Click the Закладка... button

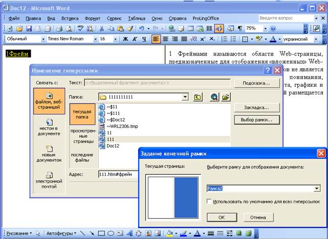pyautogui.click(x=257, y=108)
